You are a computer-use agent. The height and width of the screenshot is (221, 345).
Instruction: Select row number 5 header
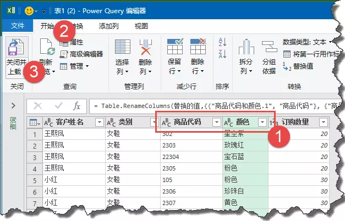click(35, 180)
